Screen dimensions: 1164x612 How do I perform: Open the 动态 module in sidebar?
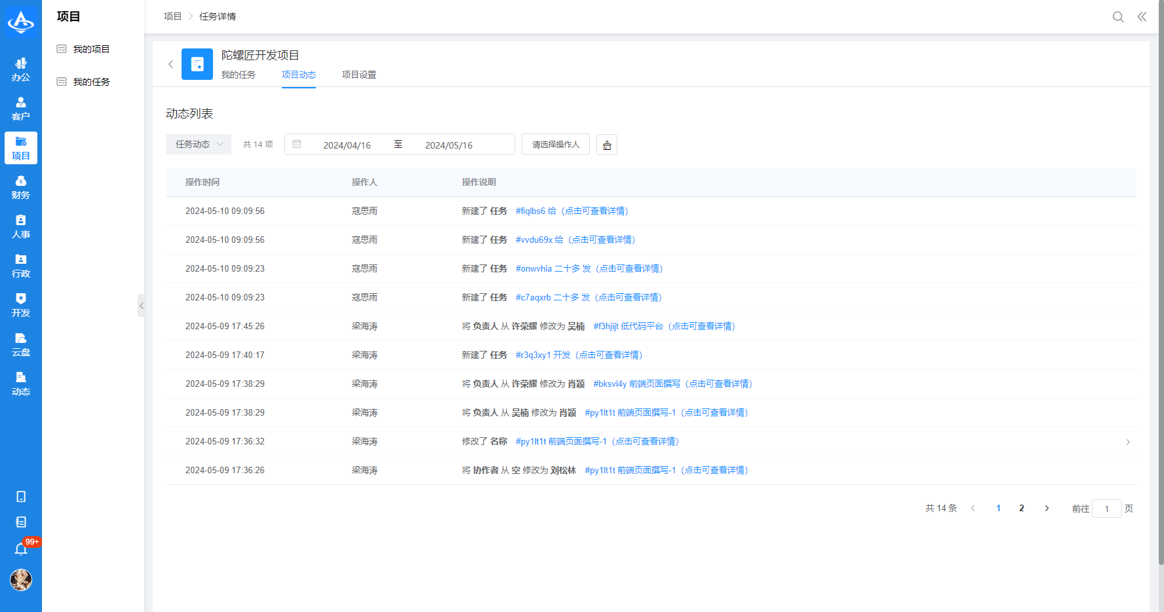pyautogui.click(x=21, y=384)
